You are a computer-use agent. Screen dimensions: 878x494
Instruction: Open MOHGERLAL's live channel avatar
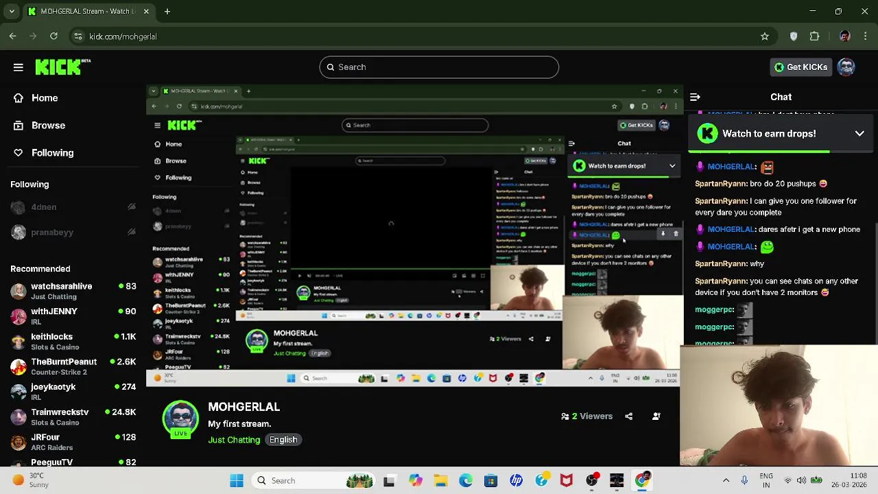pos(180,419)
